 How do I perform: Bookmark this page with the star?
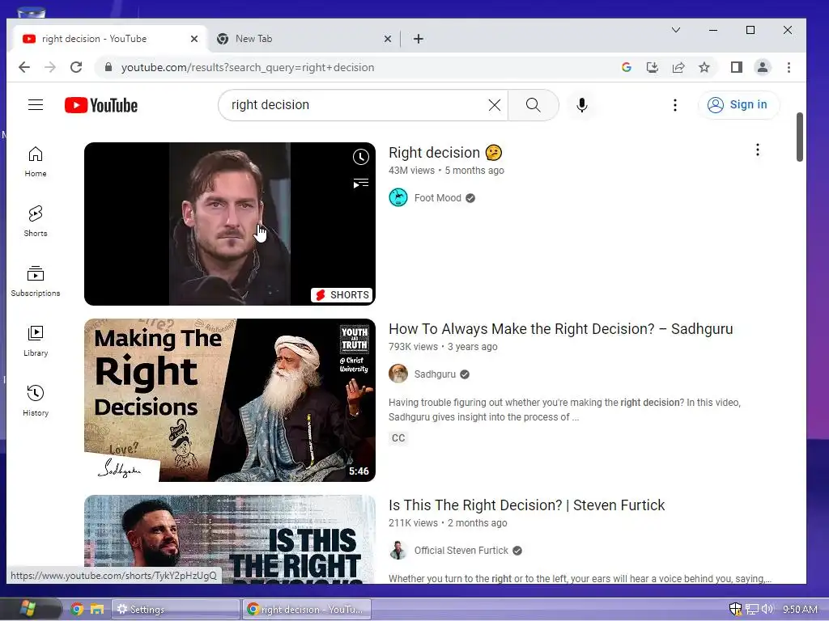point(704,67)
